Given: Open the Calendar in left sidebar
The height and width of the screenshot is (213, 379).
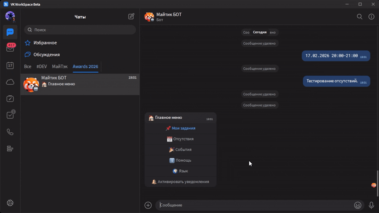Looking at the screenshot, I should 10,66.
